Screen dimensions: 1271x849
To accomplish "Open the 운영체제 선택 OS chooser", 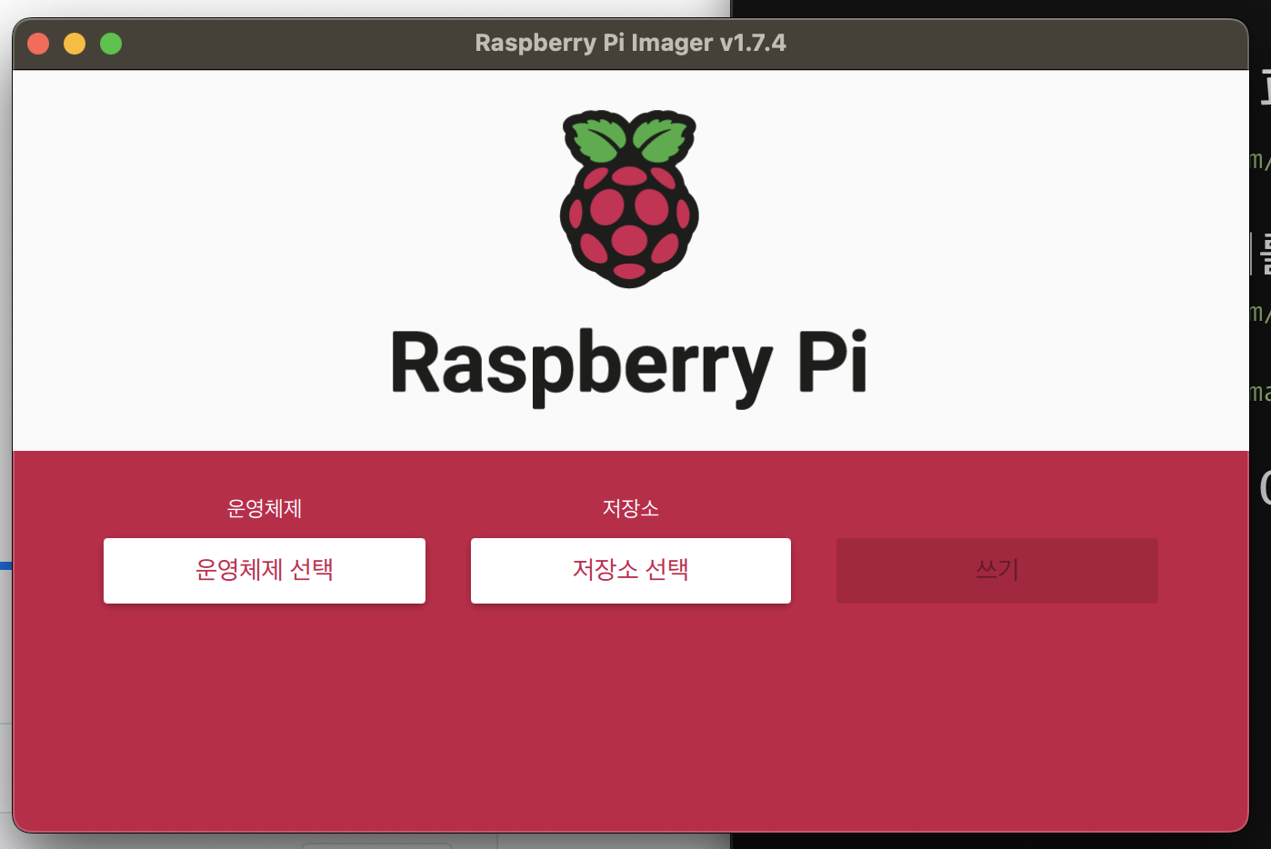I will click(265, 571).
